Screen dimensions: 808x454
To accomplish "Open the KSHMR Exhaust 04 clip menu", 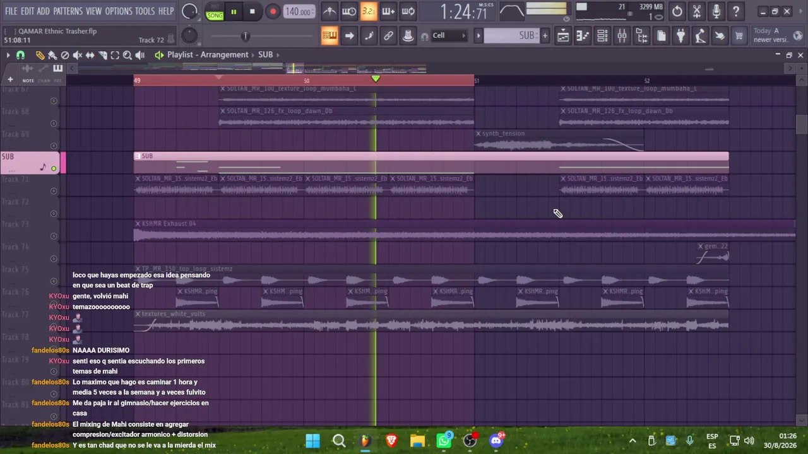I will 138,224.
